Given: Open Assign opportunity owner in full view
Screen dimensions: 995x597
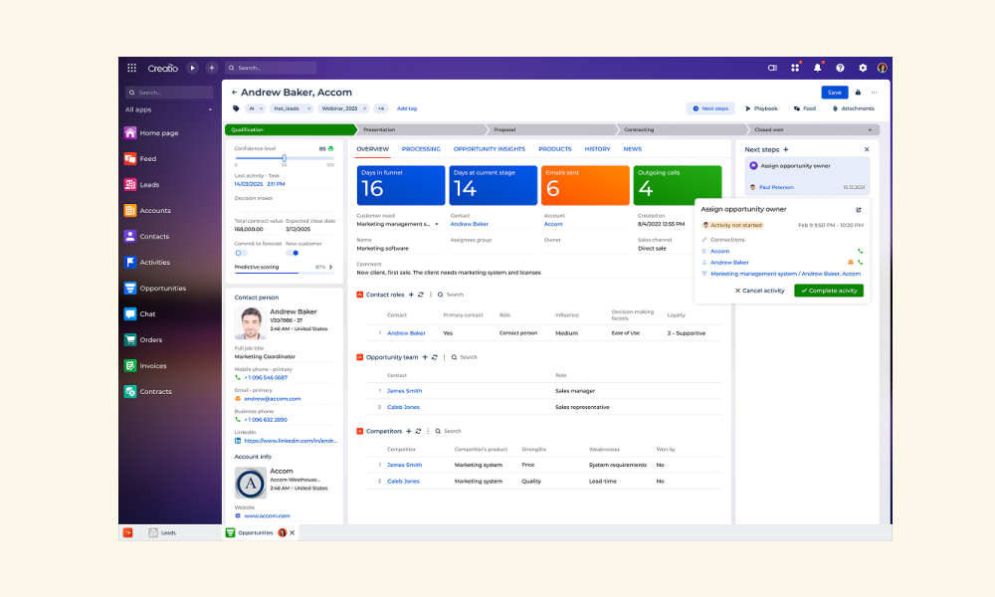Looking at the screenshot, I should coord(859,209).
